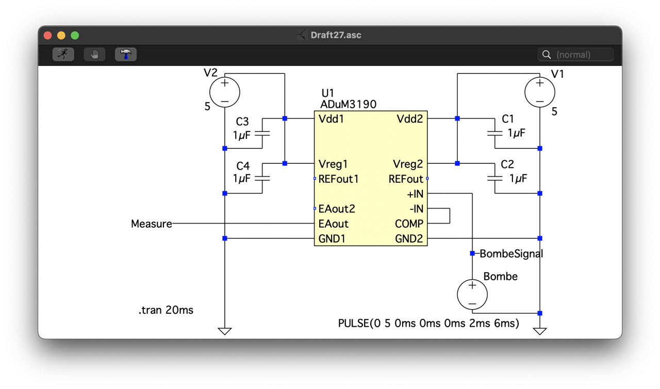This screenshot has width=660, height=389.
Task: Click the U1 reference designator
Action: tap(327, 93)
